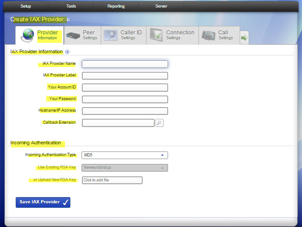
Task: Focus the Callback Extension field
Action: (118, 123)
